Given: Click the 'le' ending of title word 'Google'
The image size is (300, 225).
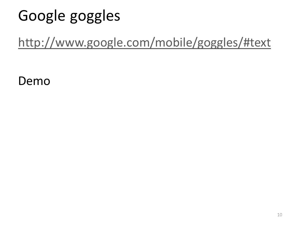Looking at the screenshot, I should 61,16.
